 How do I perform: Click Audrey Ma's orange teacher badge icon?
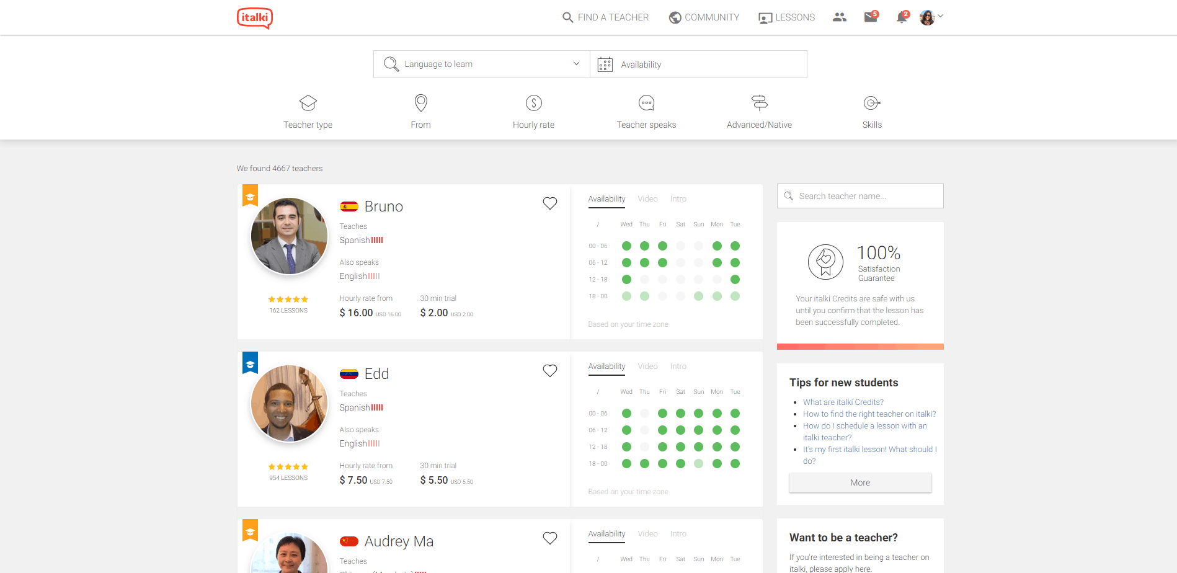point(250,530)
